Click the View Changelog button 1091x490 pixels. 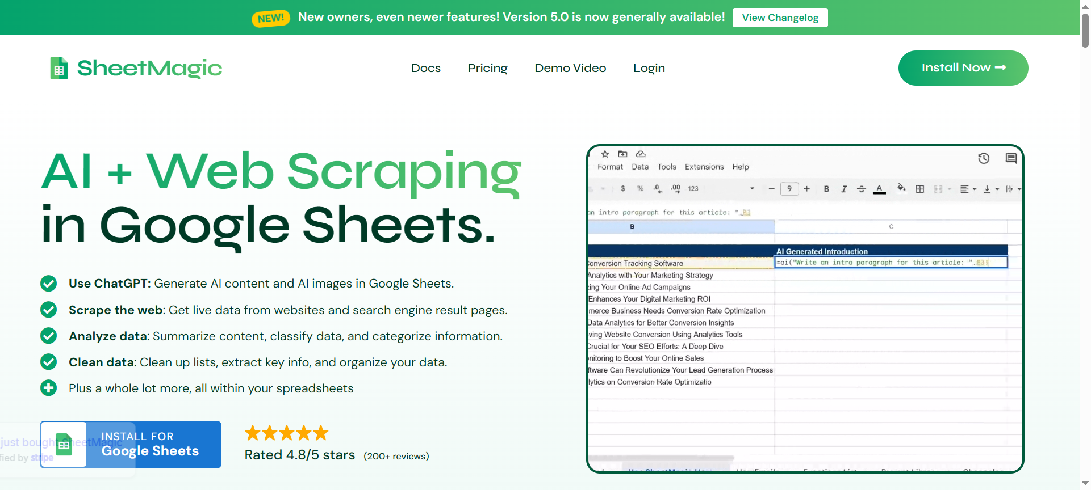[780, 18]
